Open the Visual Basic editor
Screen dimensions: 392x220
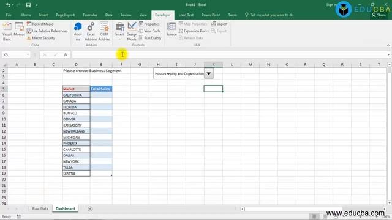click(x=7, y=31)
